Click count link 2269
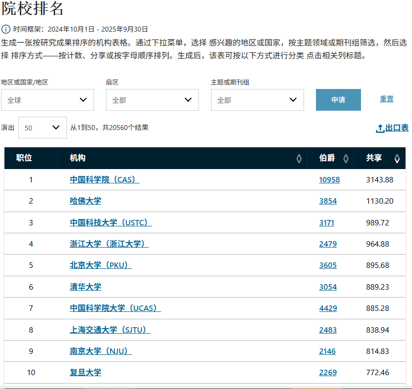The height and width of the screenshot is (389, 412). (328, 373)
